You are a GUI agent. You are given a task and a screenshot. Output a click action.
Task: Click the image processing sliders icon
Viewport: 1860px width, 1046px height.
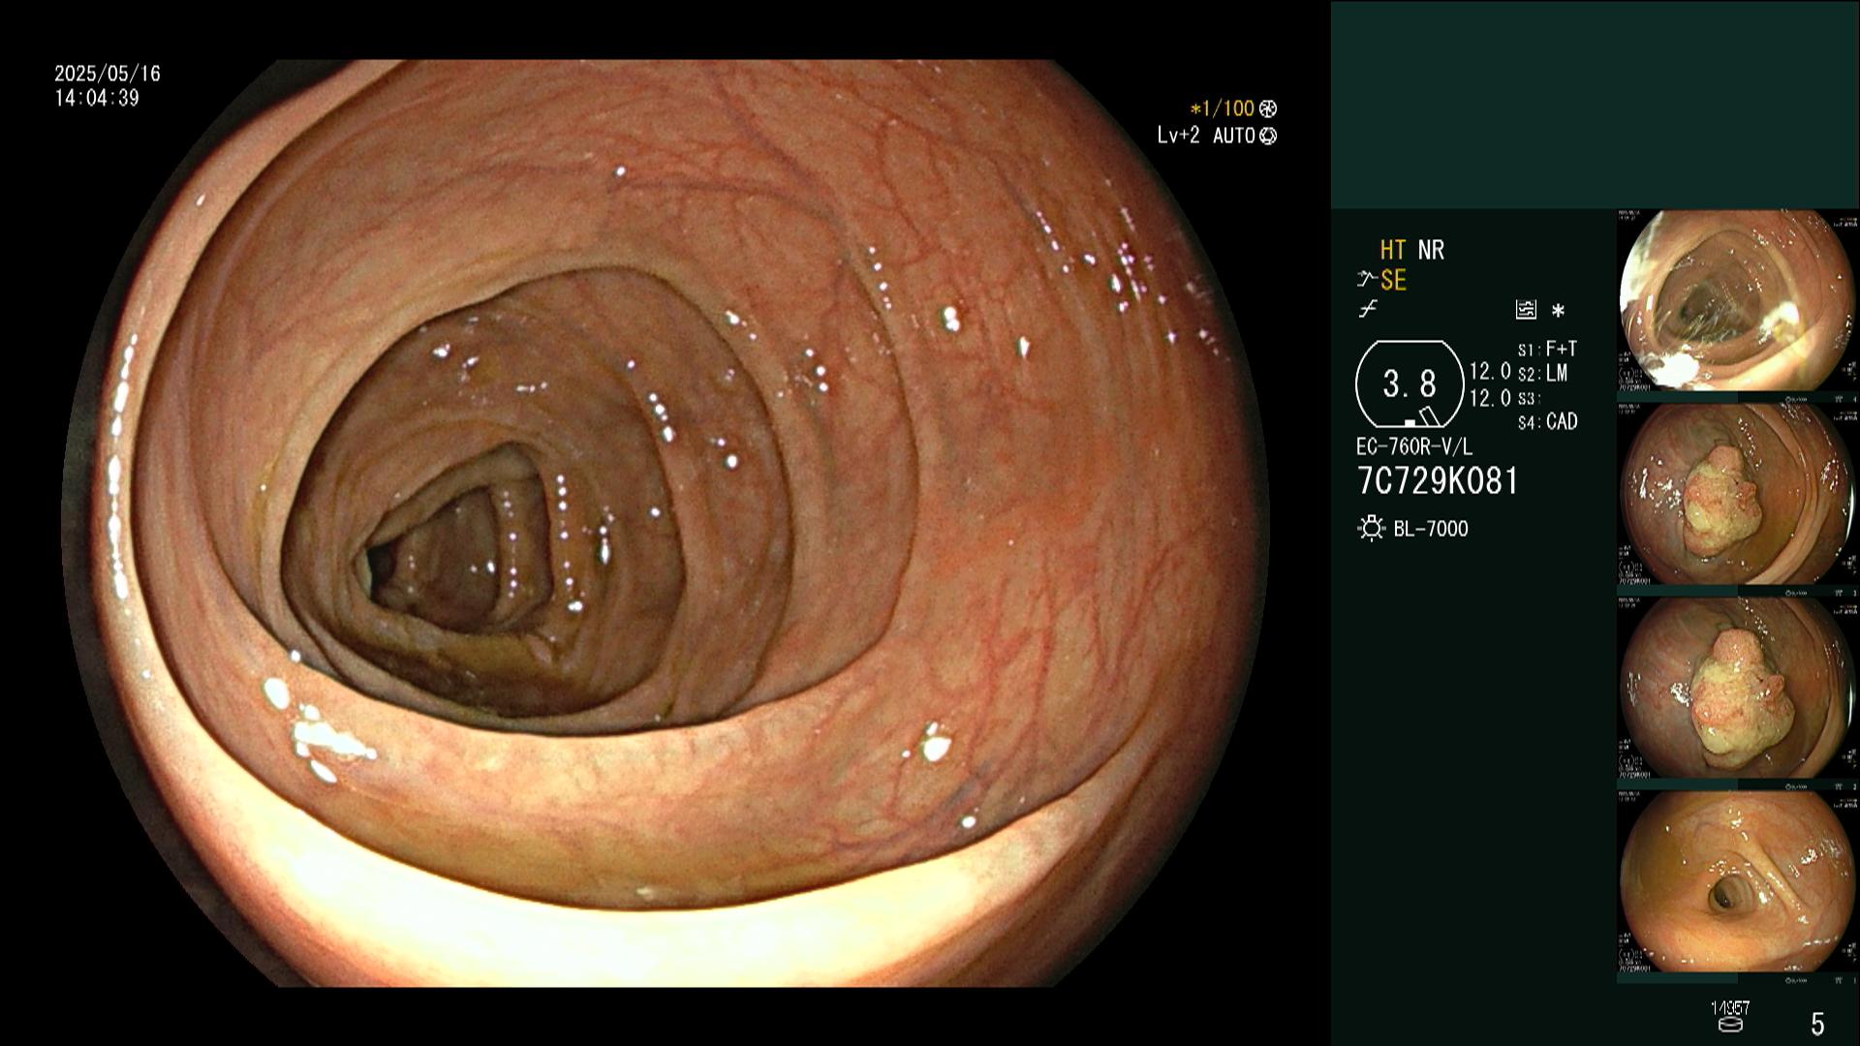click(x=1526, y=310)
